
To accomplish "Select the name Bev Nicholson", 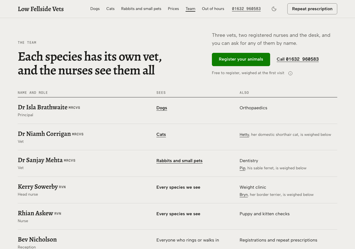I will 37,240.
